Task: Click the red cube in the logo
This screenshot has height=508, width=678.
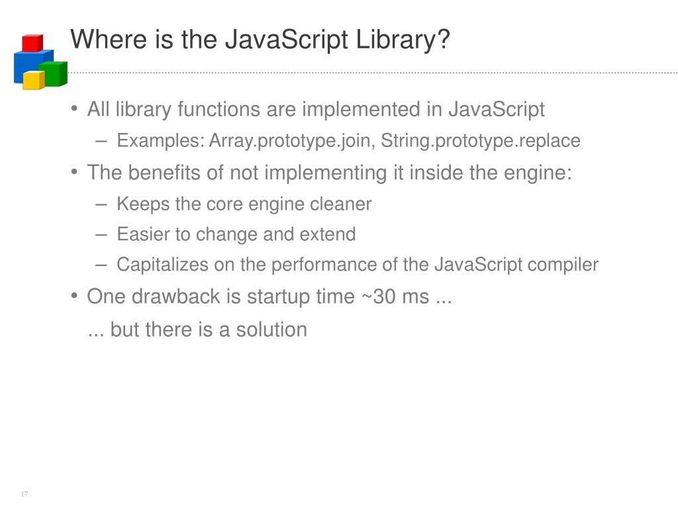Action: [x=32, y=43]
